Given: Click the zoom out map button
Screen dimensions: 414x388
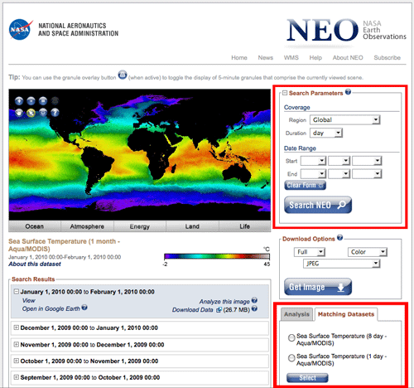Looking at the screenshot, I should [31, 101].
